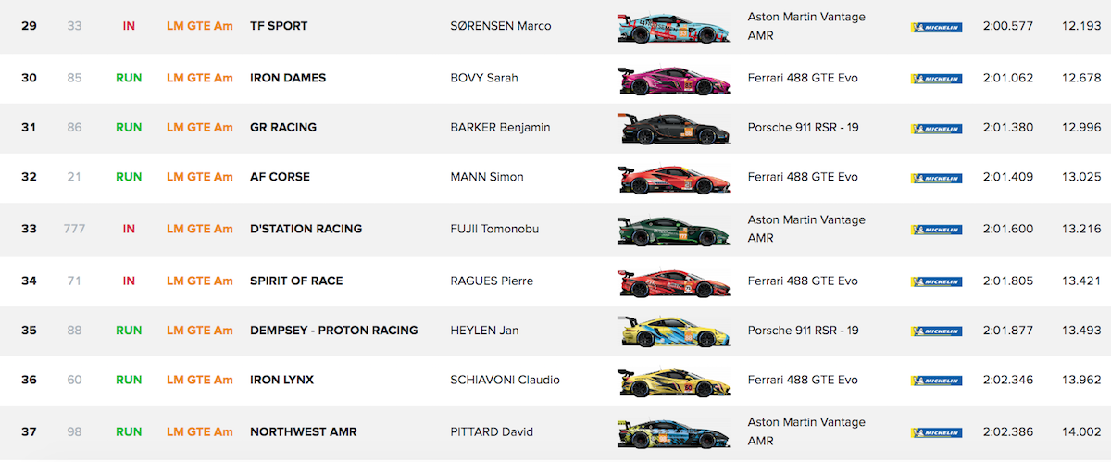Open the DEMPSEY - PROTON RACING team entry

333,331
